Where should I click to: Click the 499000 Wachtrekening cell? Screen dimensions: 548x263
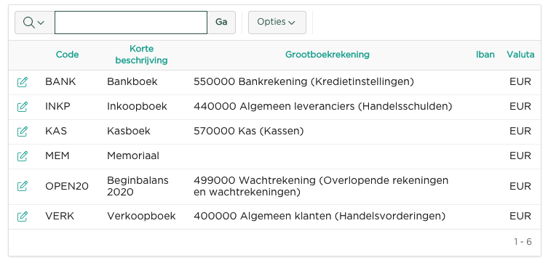pyautogui.click(x=321, y=186)
